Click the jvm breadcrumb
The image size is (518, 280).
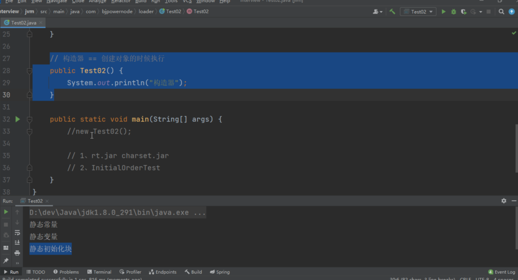click(x=29, y=12)
